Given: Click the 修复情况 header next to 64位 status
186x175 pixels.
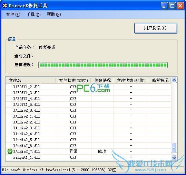Looking at the screenshot, I should [x=160, y=81].
